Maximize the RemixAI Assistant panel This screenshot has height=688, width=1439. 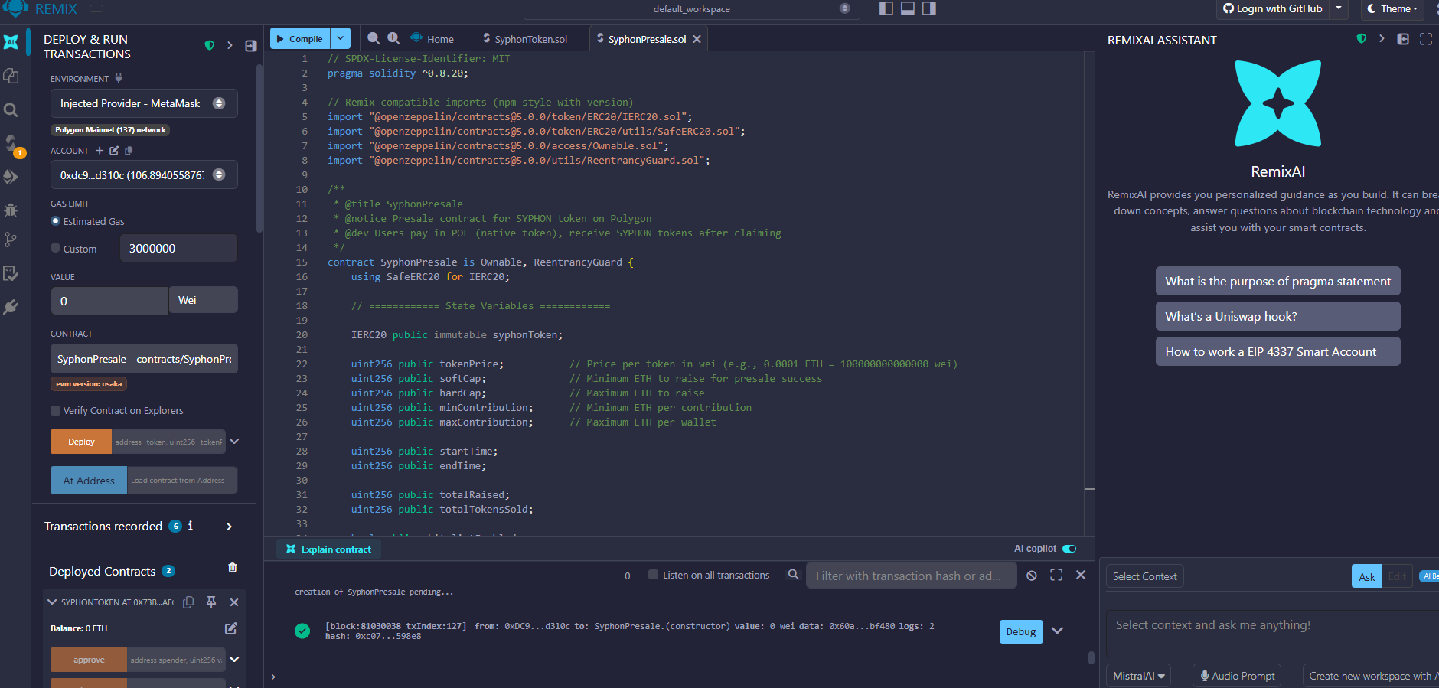[x=1426, y=39]
